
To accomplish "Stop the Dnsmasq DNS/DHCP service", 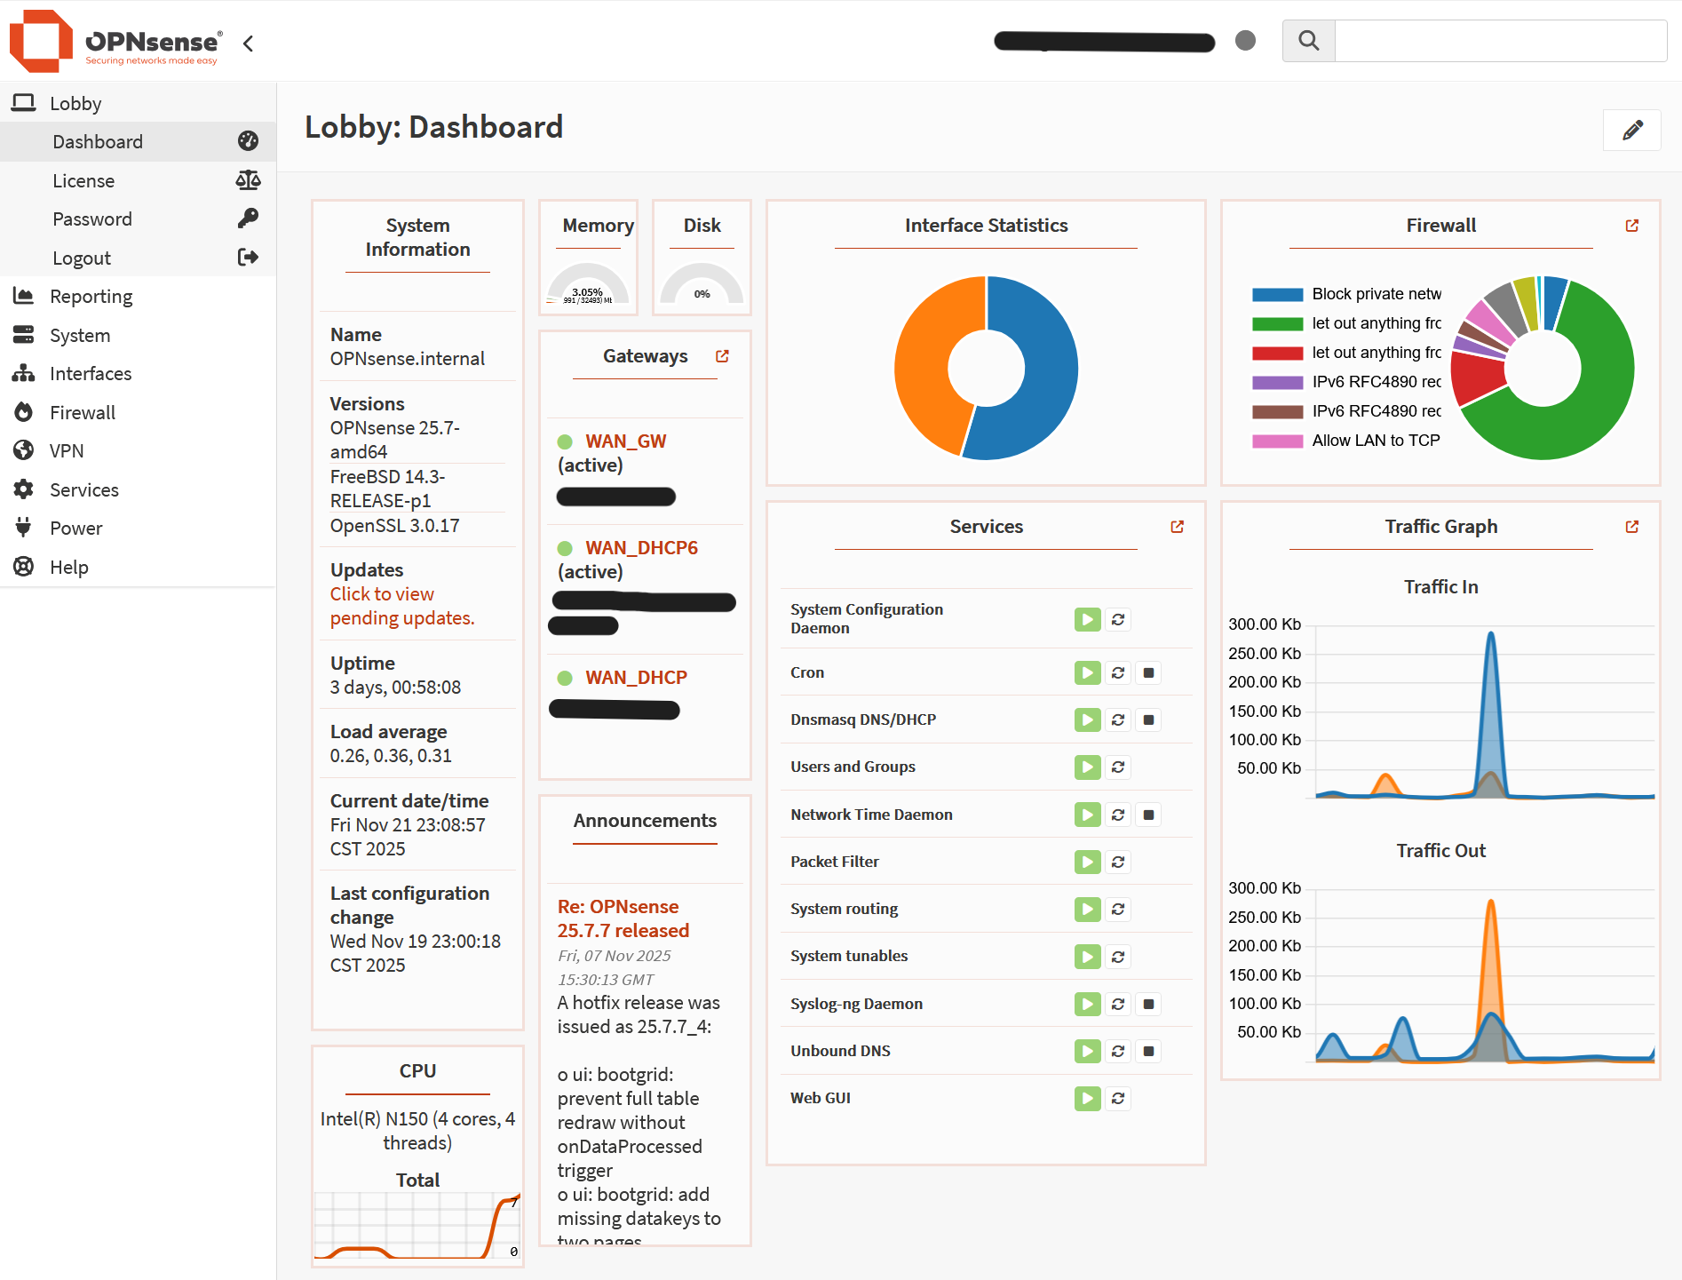I will [1148, 720].
